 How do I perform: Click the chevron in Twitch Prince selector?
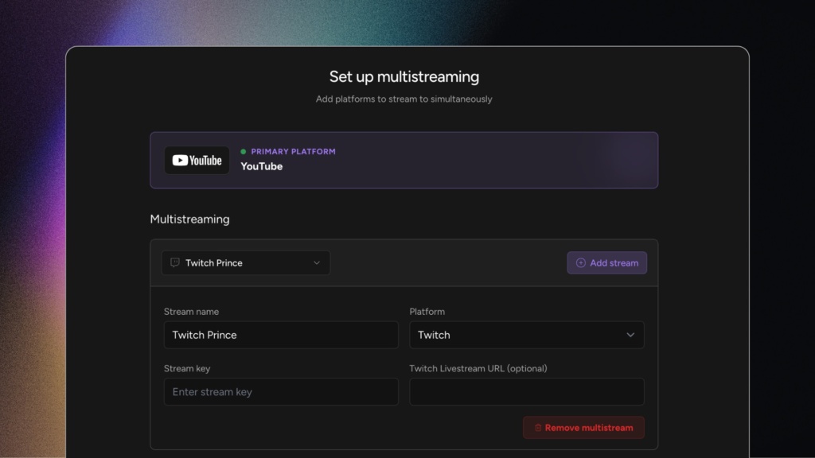click(x=317, y=262)
